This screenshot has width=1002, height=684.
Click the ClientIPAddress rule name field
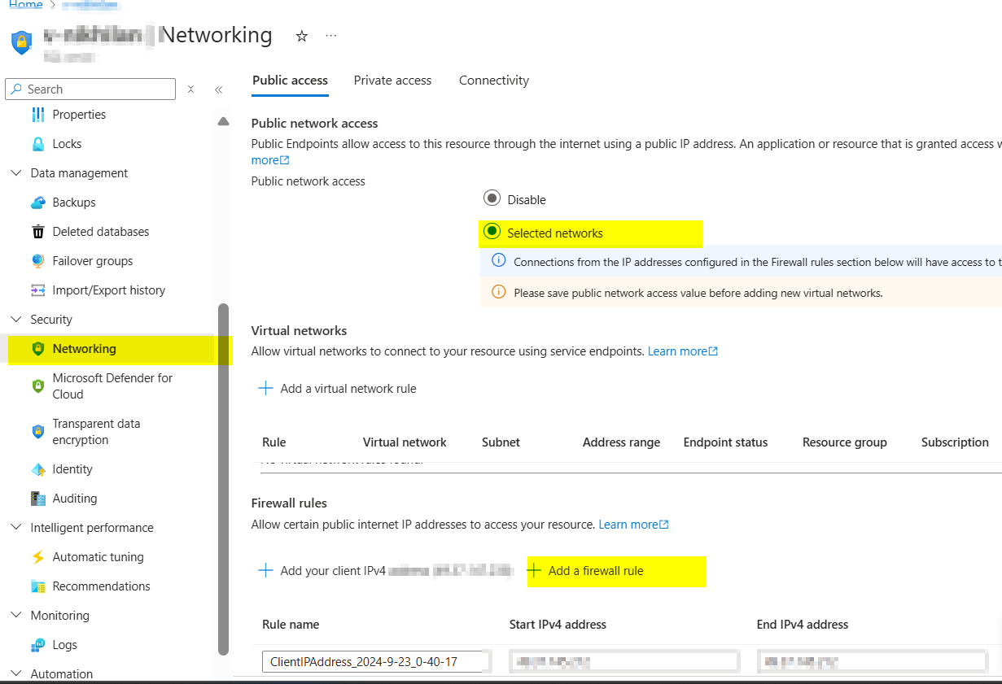point(374,661)
